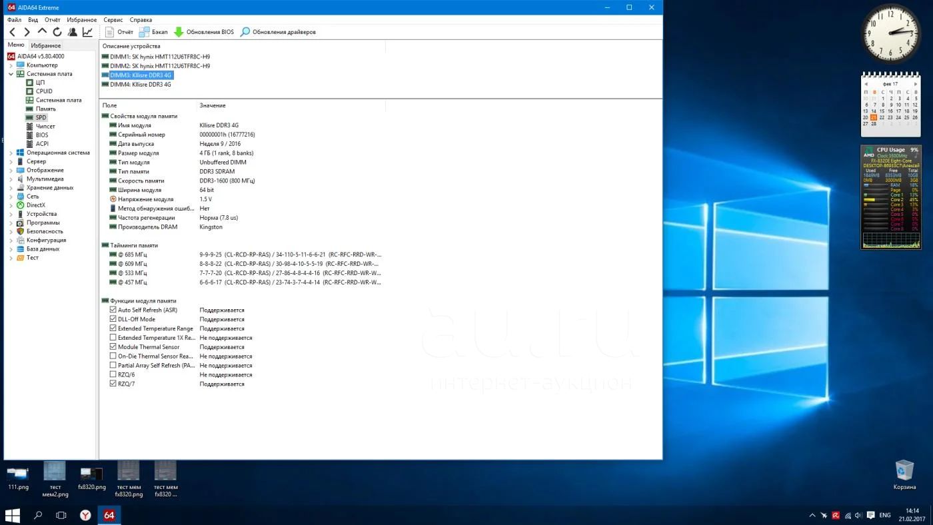Click Обновления драйверов button

[278, 32]
